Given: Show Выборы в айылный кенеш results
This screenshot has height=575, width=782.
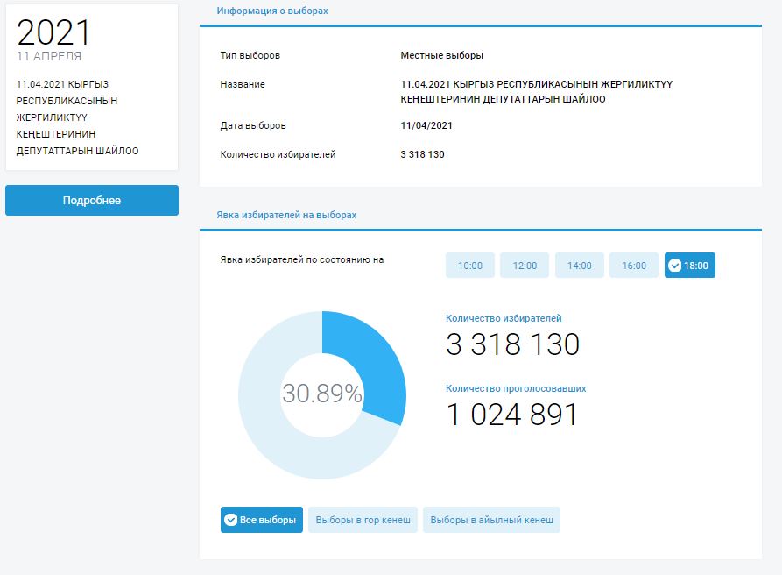Looking at the screenshot, I should click(x=491, y=520).
